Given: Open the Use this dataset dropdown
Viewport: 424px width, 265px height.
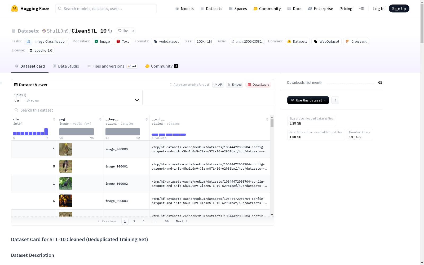Looking at the screenshot, I should [308, 100].
